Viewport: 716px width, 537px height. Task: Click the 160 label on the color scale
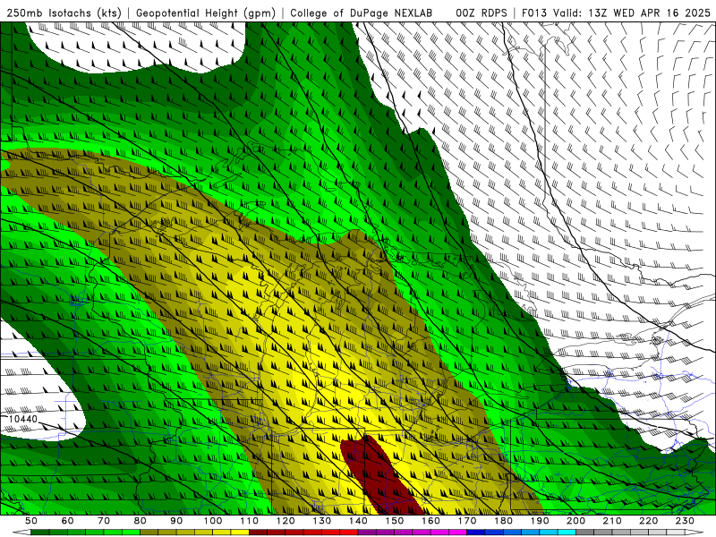[x=431, y=521]
